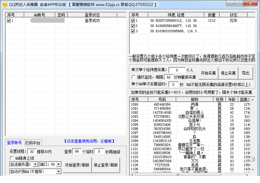Enable QQ隐身上线 invisible login checkbox
Viewport: 260px width, 183px height.
click(x=12, y=158)
